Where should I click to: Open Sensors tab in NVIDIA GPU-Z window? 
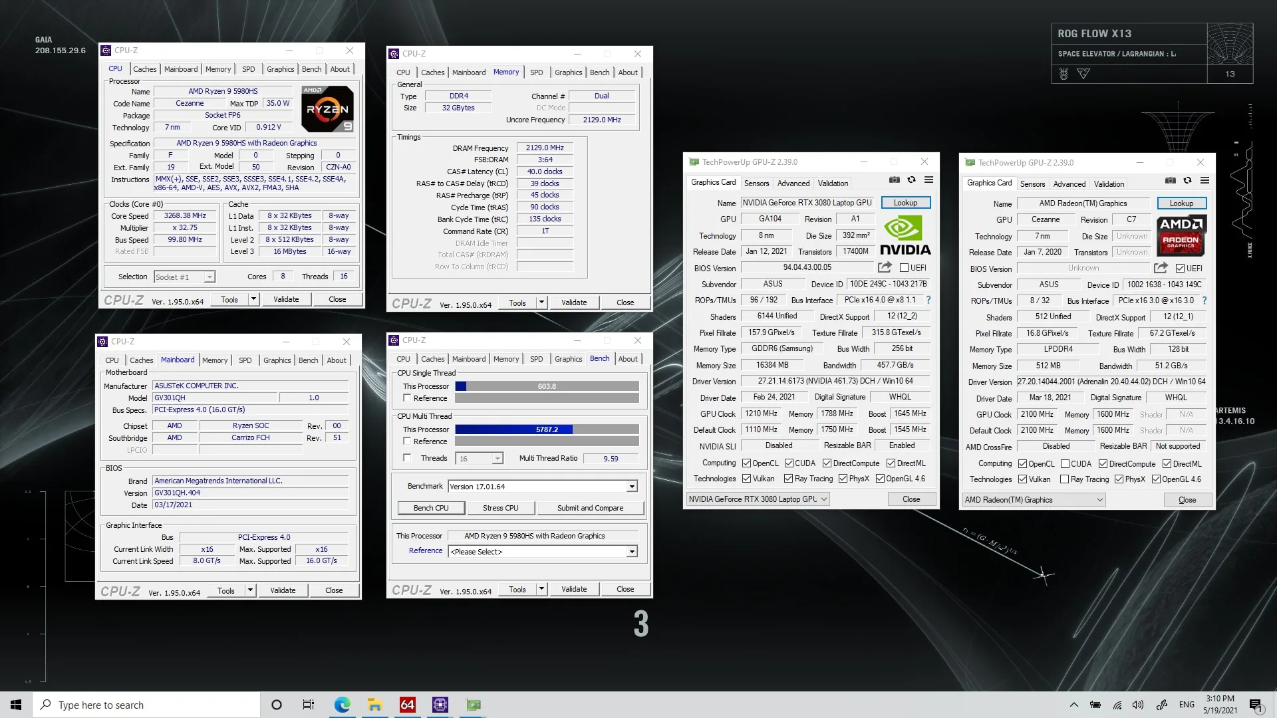(756, 183)
